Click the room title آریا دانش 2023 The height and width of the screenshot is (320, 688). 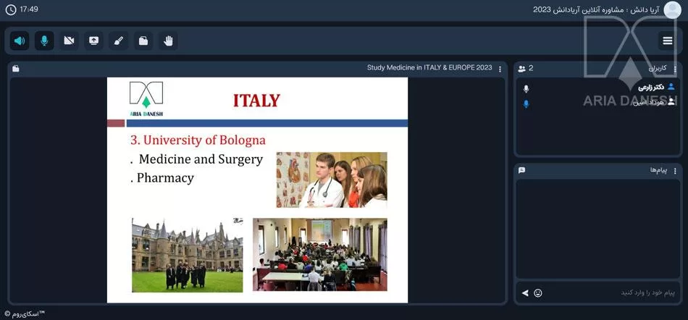596,9
